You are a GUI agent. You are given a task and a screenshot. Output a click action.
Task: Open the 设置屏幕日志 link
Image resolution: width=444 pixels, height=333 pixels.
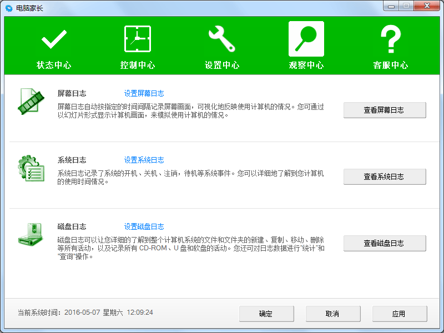(x=144, y=93)
